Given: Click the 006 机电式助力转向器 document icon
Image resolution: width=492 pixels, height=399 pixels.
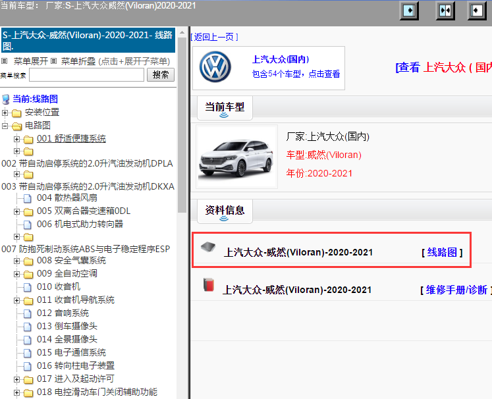Looking at the screenshot, I should pyautogui.click(x=28, y=225).
